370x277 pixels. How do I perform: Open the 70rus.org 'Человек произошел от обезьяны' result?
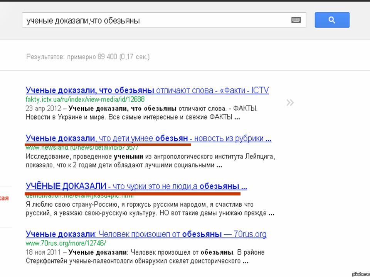click(x=146, y=234)
